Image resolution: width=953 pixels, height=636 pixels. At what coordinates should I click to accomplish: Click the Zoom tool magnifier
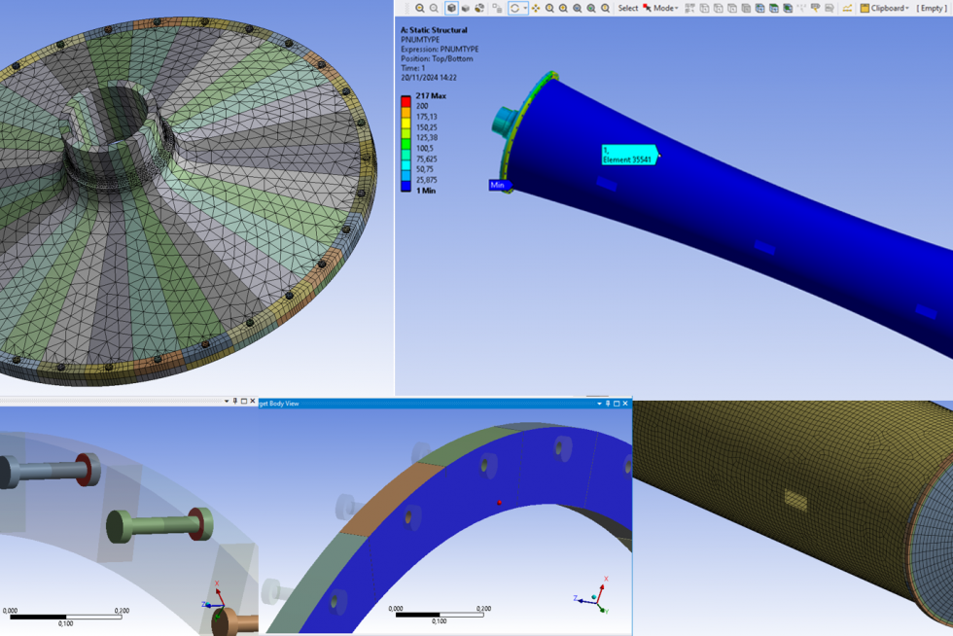point(549,8)
